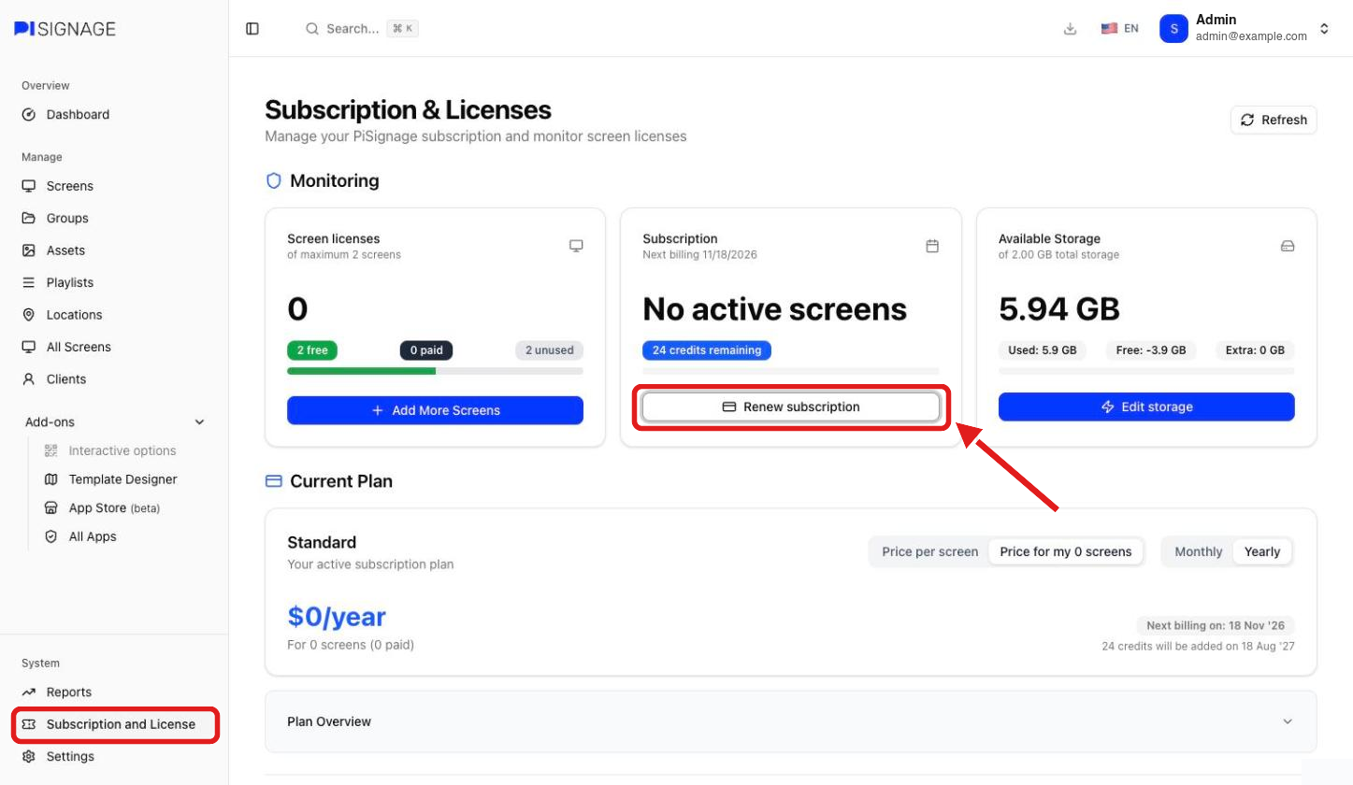Click the Template Designer map icon

pos(51,479)
